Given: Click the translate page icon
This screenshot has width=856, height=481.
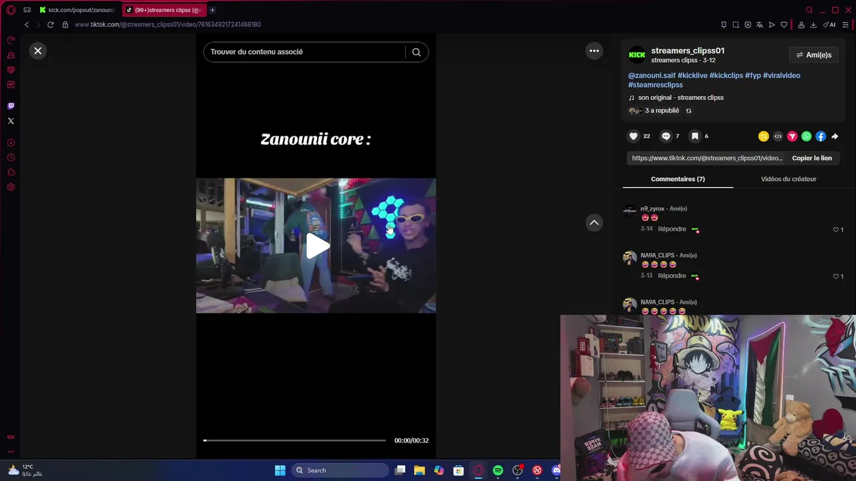Looking at the screenshot, I should [760, 25].
